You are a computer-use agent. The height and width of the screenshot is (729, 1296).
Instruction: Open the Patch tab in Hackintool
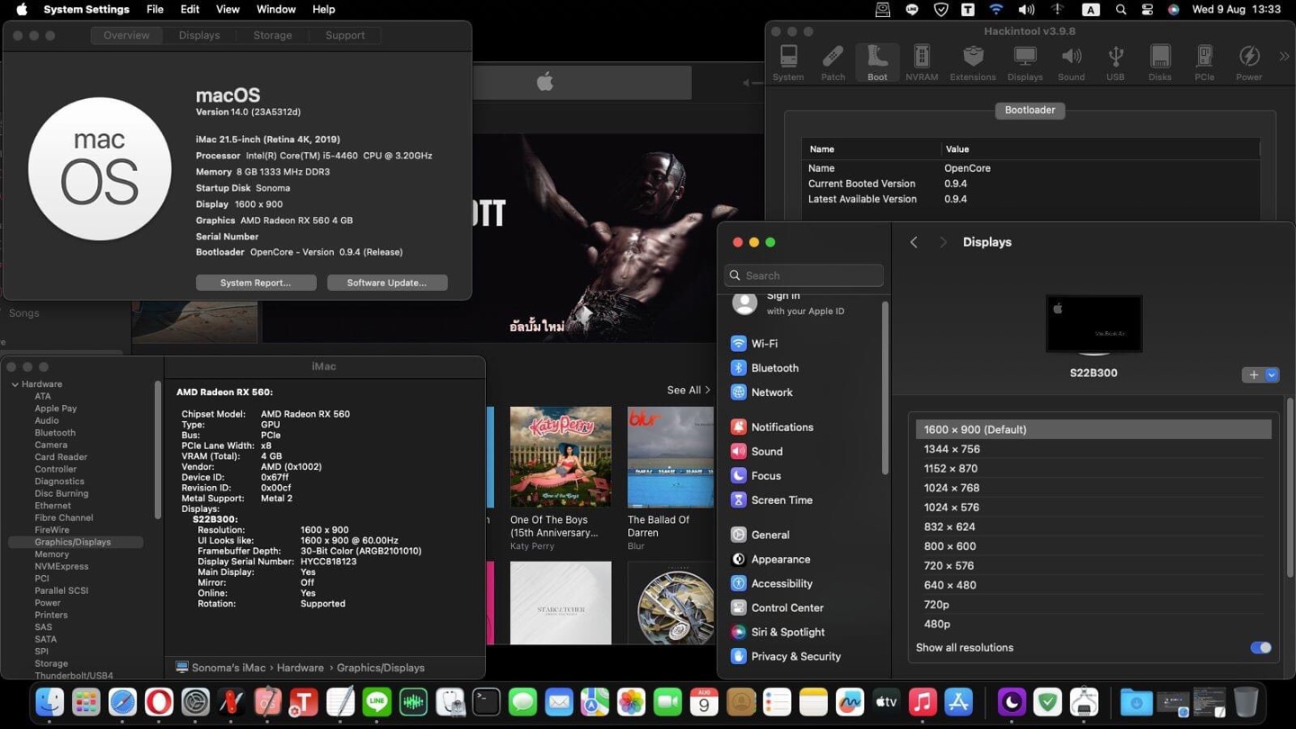click(x=832, y=63)
